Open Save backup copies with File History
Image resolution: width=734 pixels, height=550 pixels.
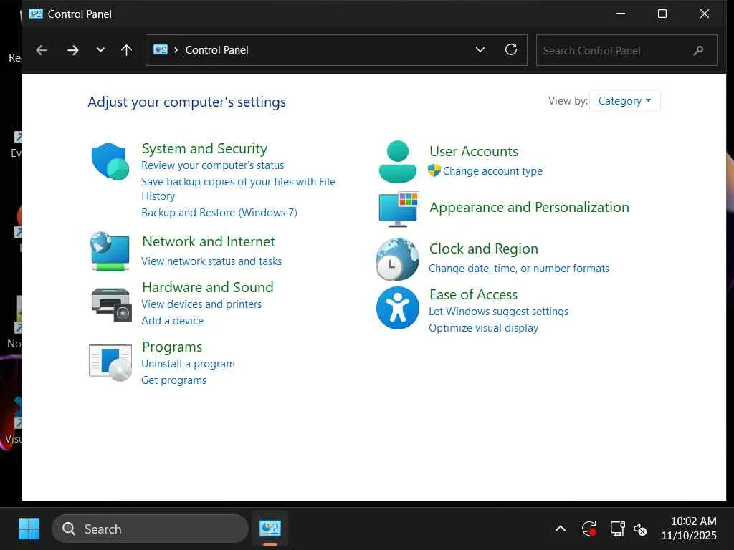(238, 188)
